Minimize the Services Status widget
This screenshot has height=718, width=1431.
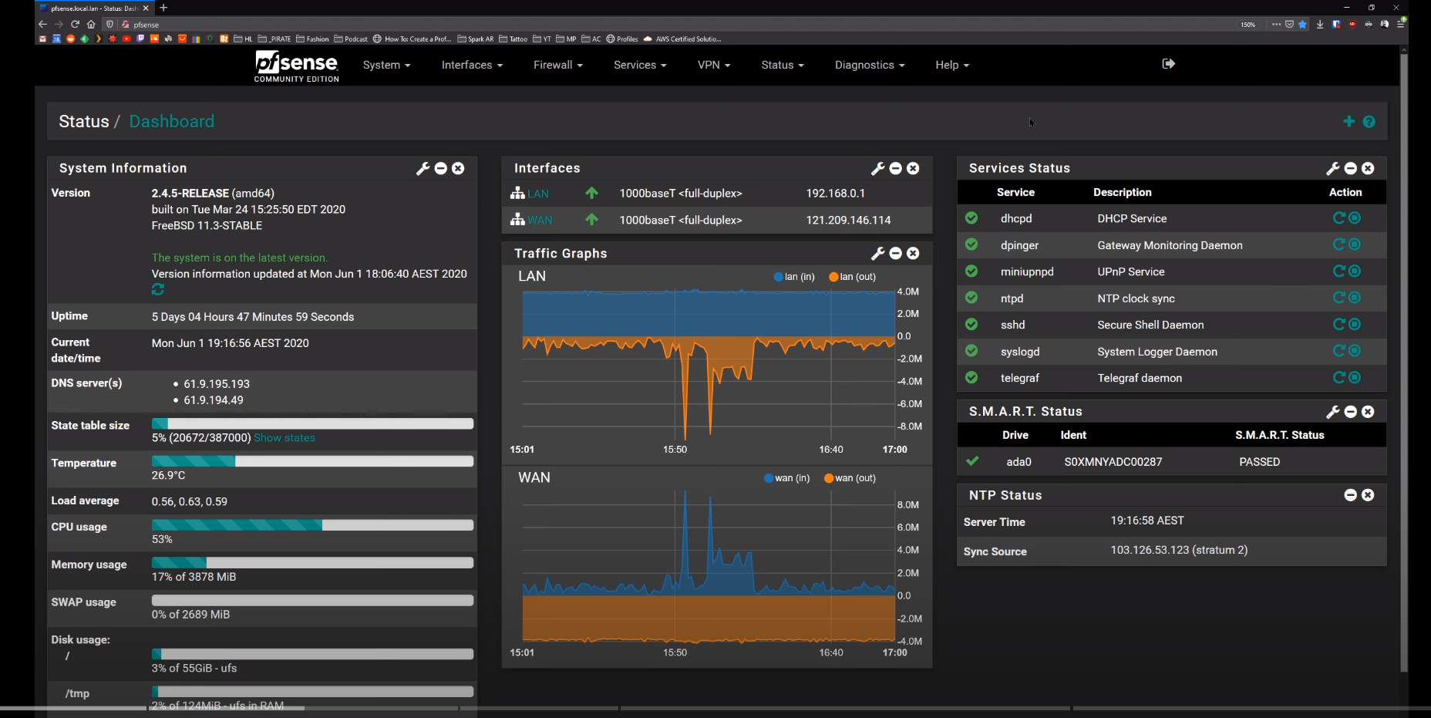point(1351,168)
